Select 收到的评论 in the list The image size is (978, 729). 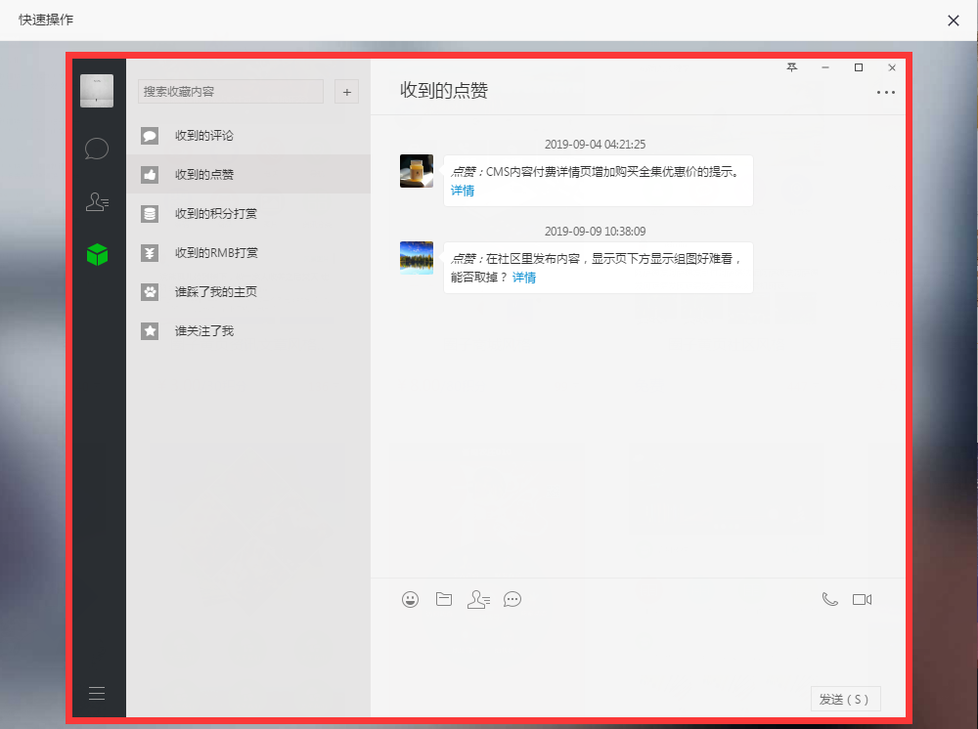point(203,136)
